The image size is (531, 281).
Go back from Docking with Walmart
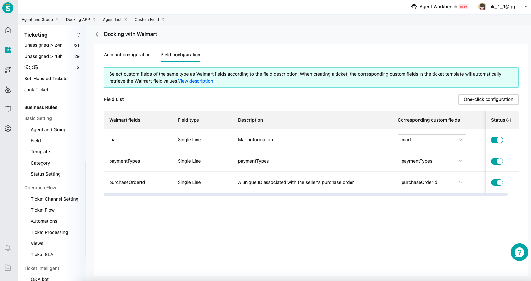click(x=97, y=34)
